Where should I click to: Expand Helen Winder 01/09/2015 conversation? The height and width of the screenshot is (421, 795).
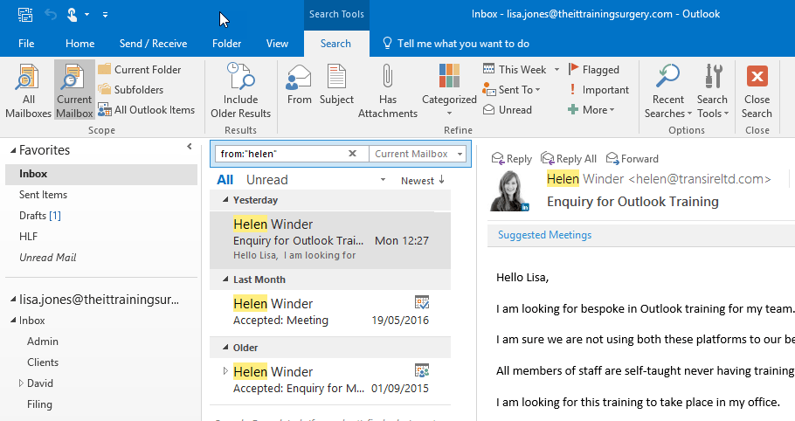coord(225,371)
